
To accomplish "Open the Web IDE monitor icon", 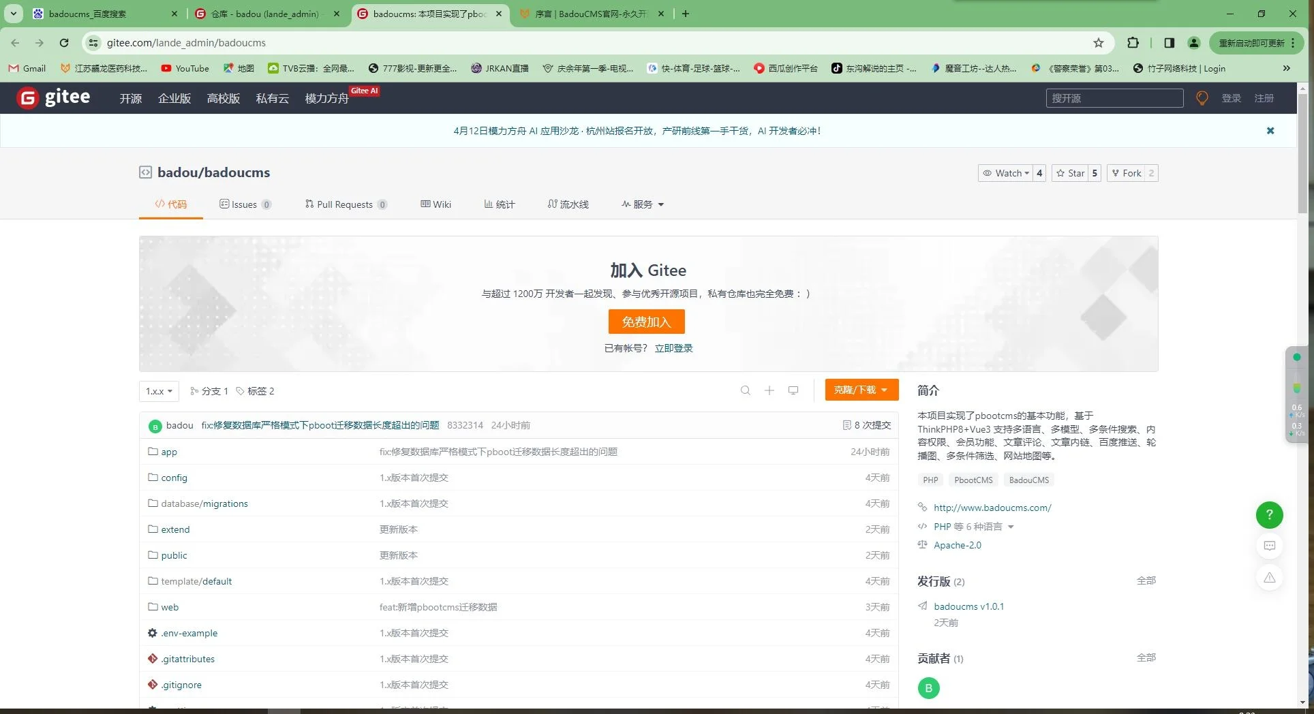I will click(793, 390).
